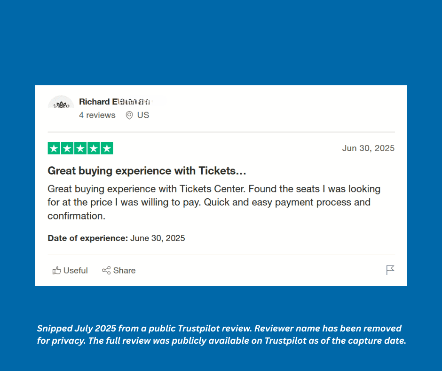Click the thumbs-up icon beside Useful
The height and width of the screenshot is (371, 442).
pyautogui.click(x=57, y=270)
